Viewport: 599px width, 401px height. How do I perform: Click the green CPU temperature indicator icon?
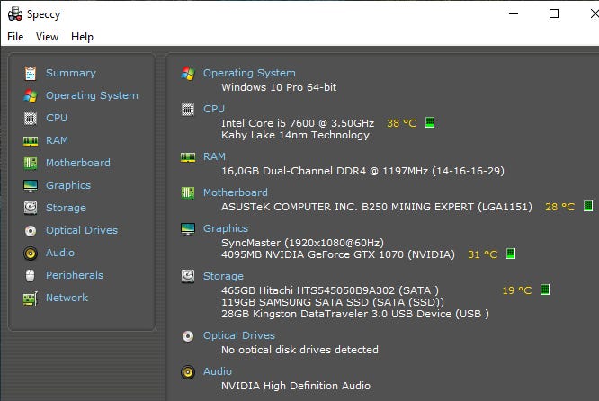click(x=430, y=122)
